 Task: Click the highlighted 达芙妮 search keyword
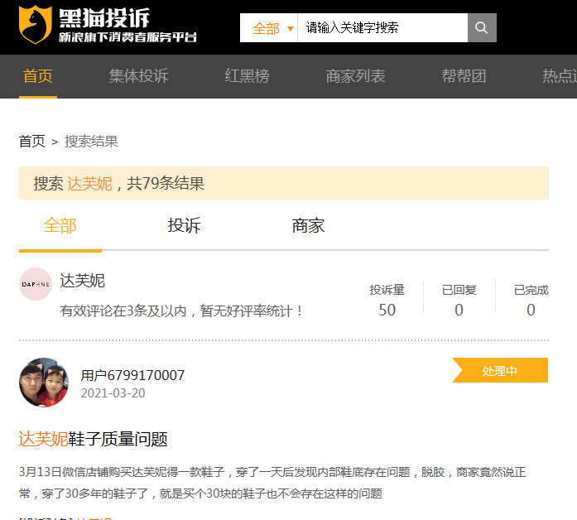tap(89, 183)
